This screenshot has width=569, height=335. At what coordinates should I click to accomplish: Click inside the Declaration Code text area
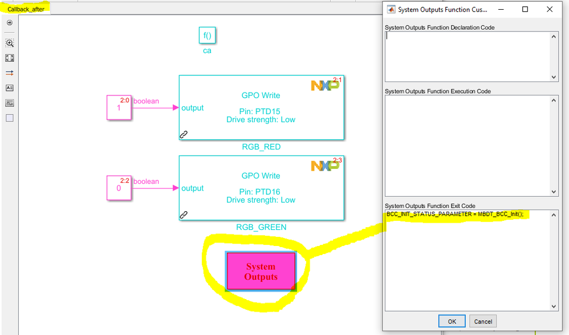click(468, 56)
